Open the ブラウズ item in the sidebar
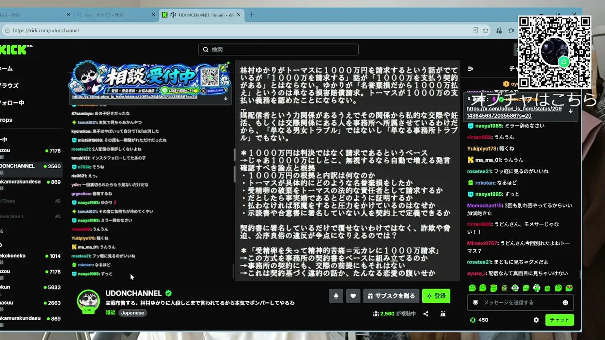This screenshot has height=340, width=605. click(x=9, y=85)
